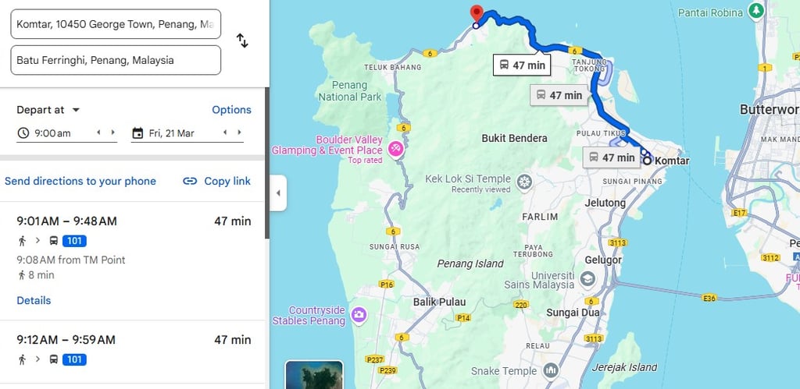Swap starting point and destination
The height and width of the screenshot is (389, 800).
coord(242,41)
